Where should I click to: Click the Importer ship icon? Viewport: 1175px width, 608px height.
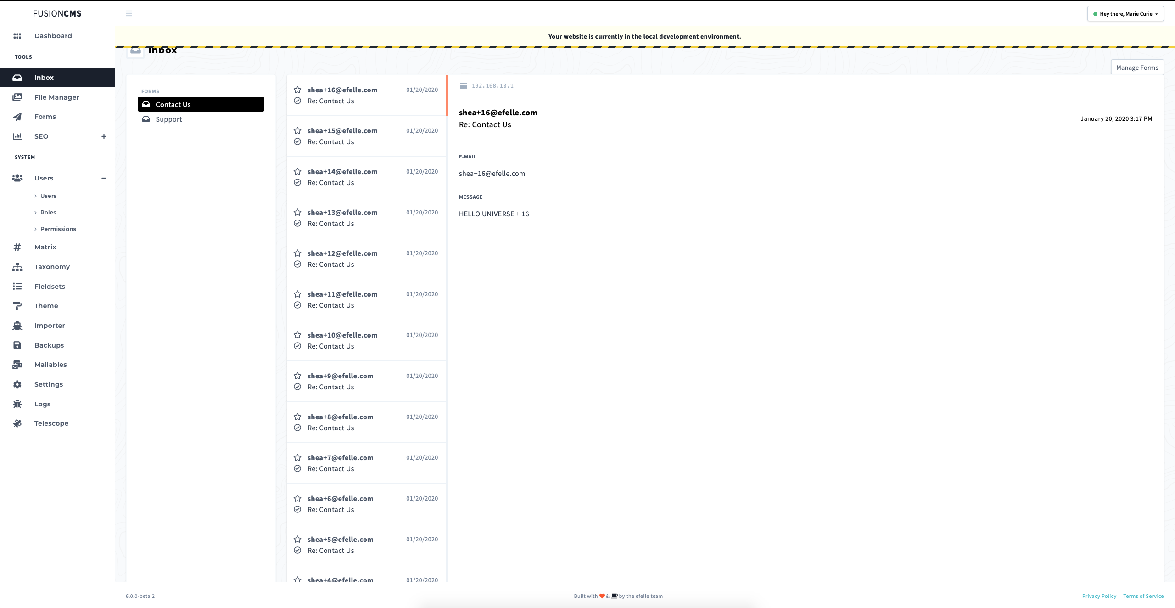(x=17, y=326)
